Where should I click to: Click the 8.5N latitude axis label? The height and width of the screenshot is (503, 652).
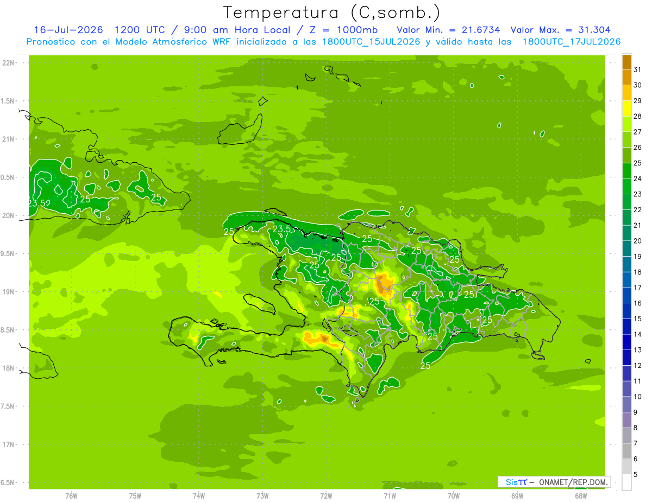pyautogui.click(x=8, y=330)
